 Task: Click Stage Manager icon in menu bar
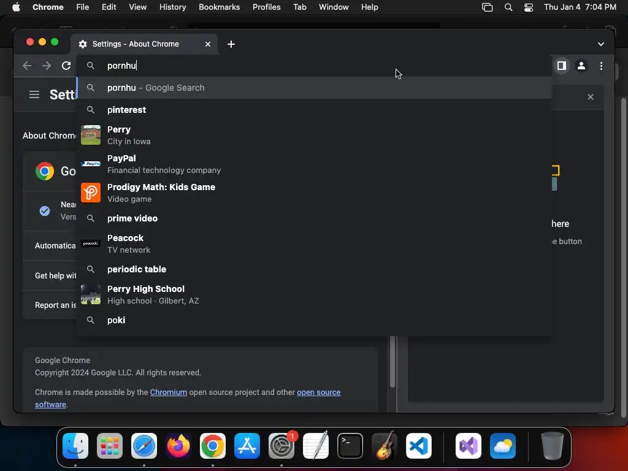[x=487, y=7]
